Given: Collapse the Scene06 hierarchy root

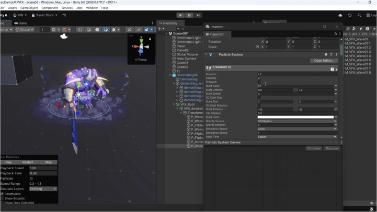Looking at the screenshot, I should (166, 33).
